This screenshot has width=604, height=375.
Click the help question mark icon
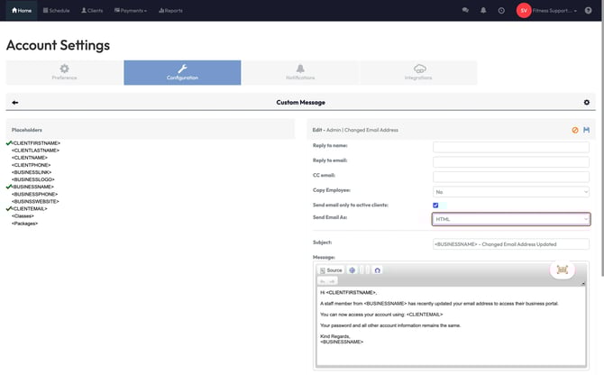[x=588, y=11]
